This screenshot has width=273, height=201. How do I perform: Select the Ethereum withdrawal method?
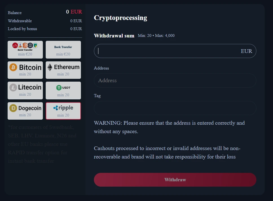pyautogui.click(x=63, y=70)
